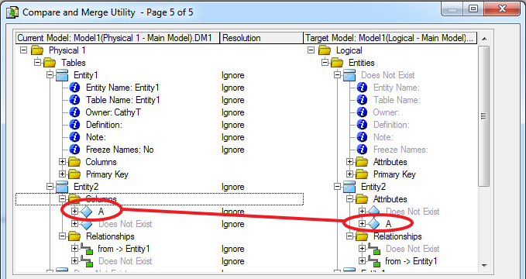526x279 pixels.
Task: Select from -> Entity1 in Target Model
Action: pyautogui.click(x=411, y=261)
